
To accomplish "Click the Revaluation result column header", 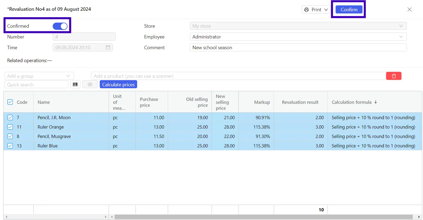I will click(x=301, y=102).
